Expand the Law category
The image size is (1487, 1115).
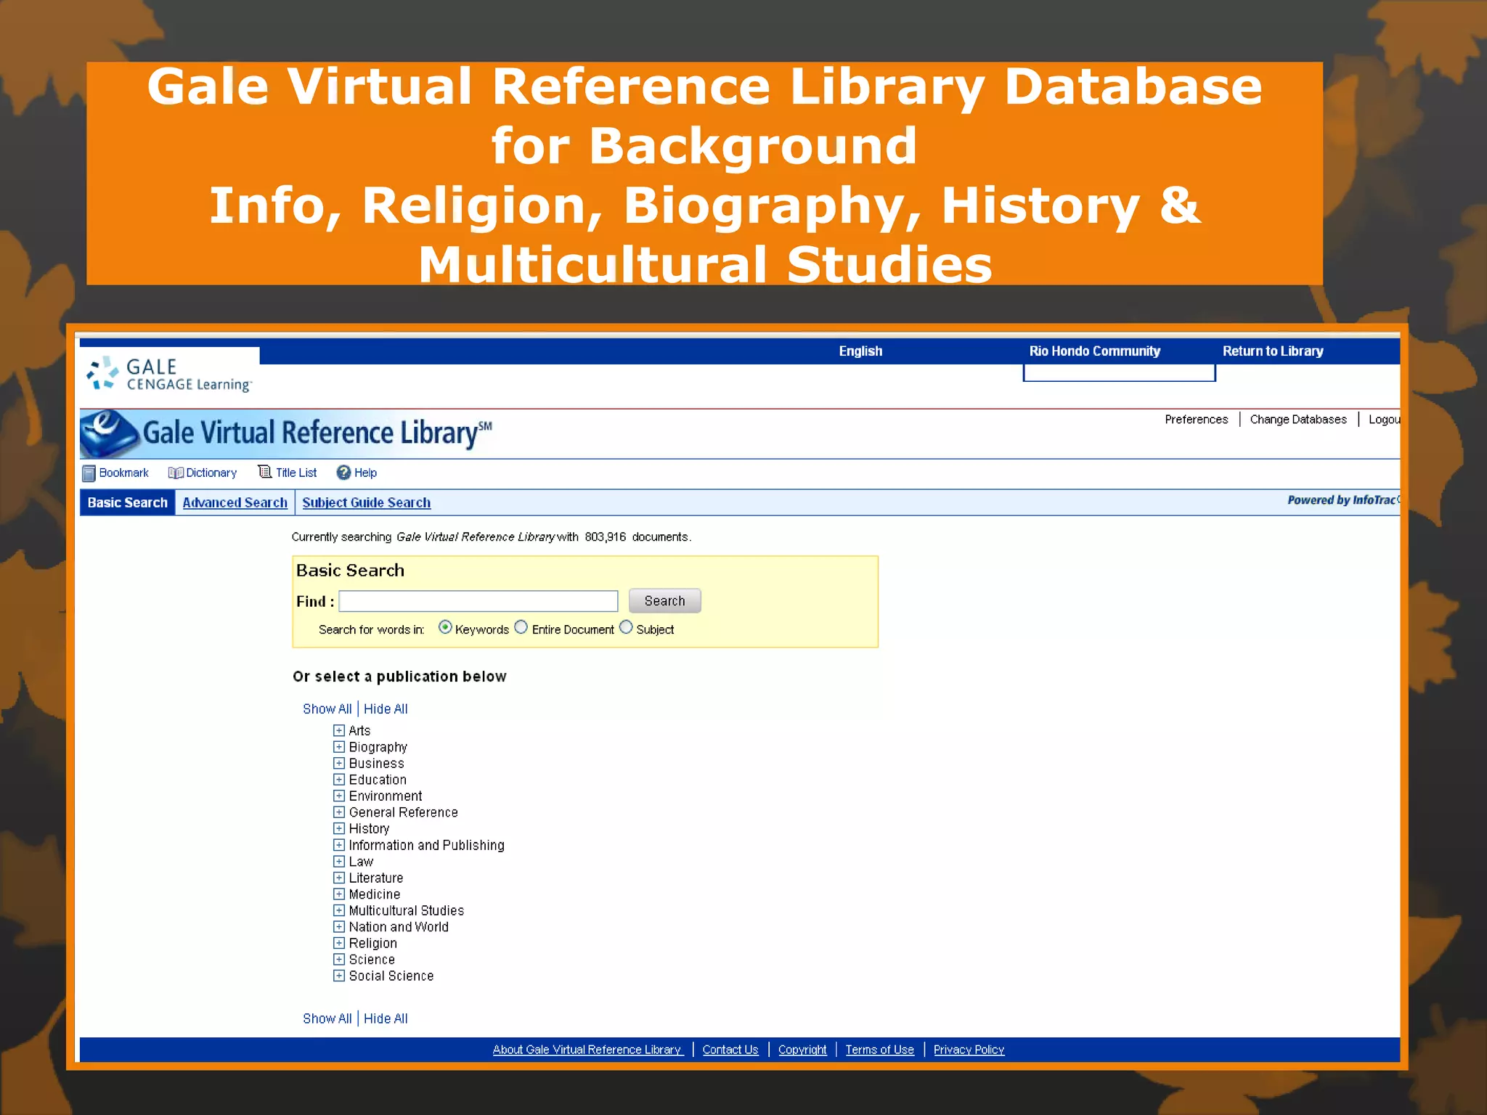339,862
